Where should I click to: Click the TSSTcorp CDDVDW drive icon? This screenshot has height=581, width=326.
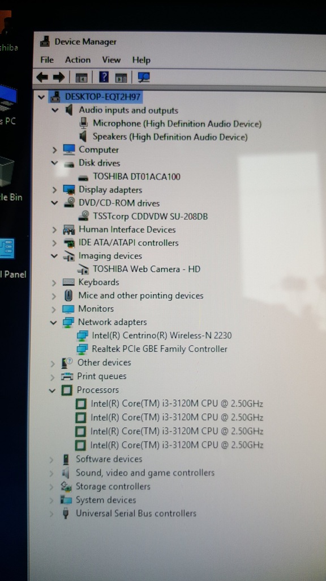[84, 216]
